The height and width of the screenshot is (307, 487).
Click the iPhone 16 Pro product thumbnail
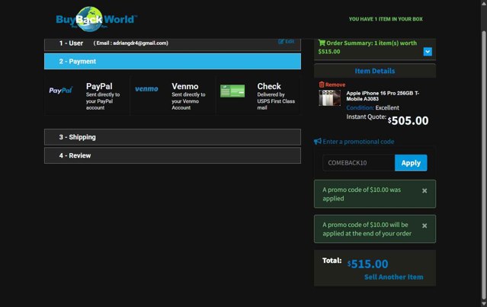pyautogui.click(x=329, y=98)
